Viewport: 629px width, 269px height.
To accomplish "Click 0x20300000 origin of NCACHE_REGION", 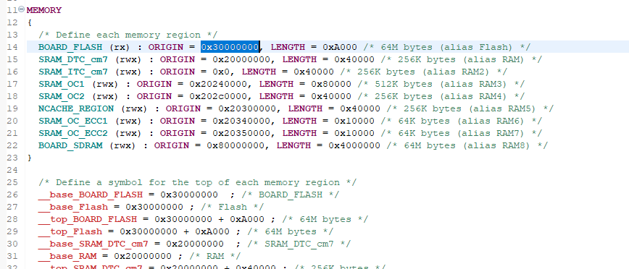I will click(x=247, y=108).
